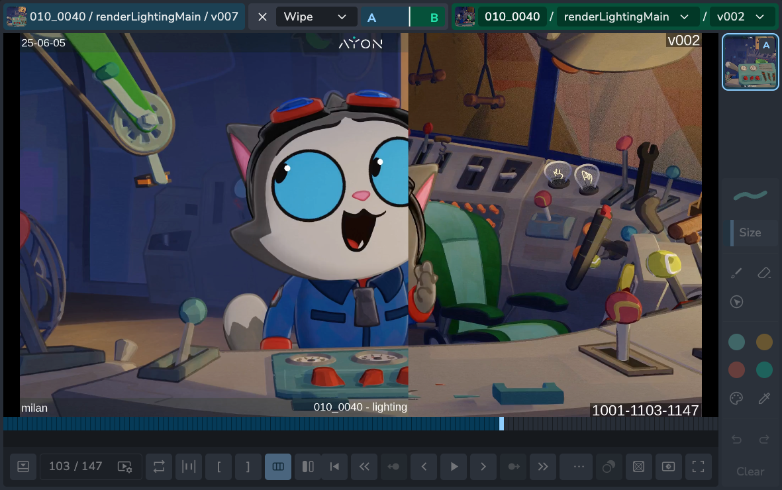This screenshot has width=782, height=490.
Task: Skip backward with double left arrows
Action: click(x=365, y=467)
